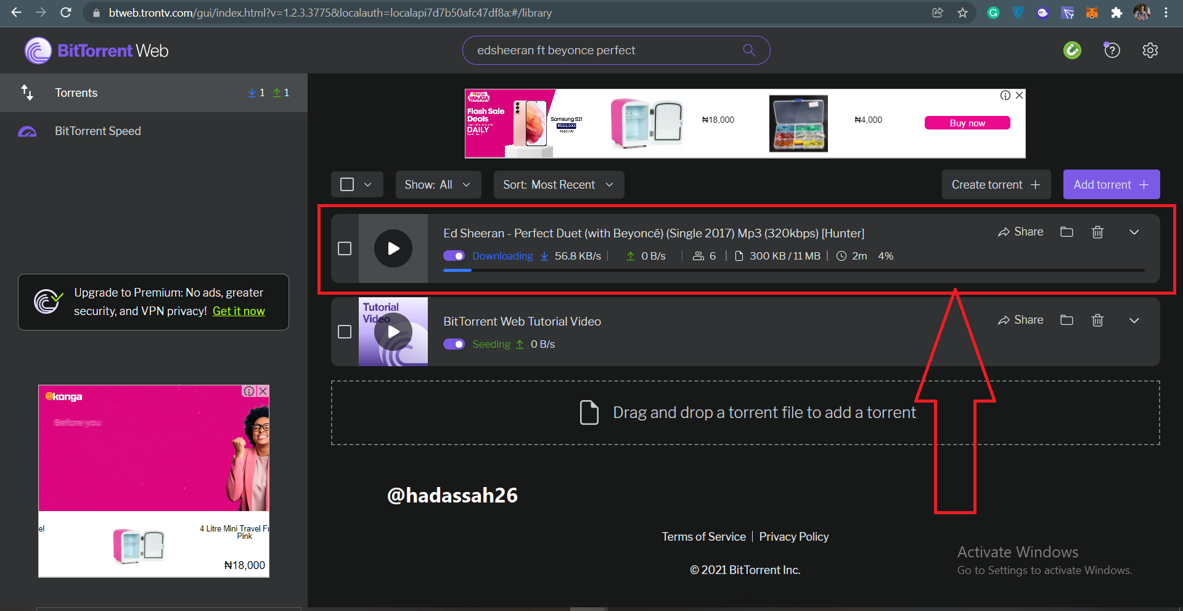This screenshot has height=611, width=1183.
Task: Click the green safe torrent scanner icon
Action: click(x=1072, y=50)
